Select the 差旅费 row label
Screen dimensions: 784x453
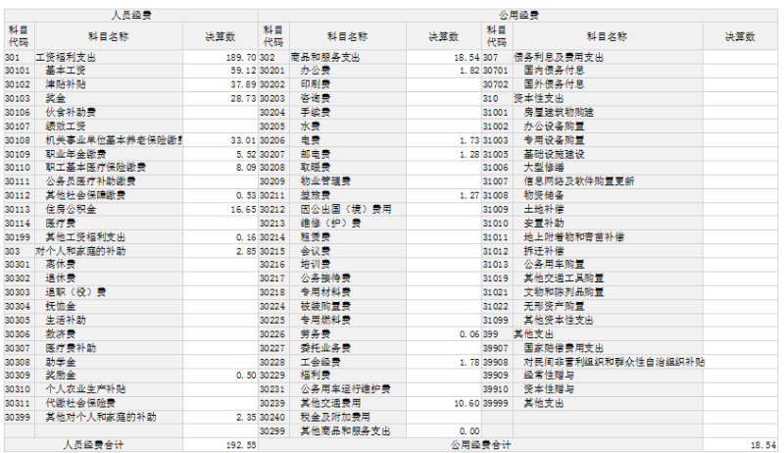(315, 195)
